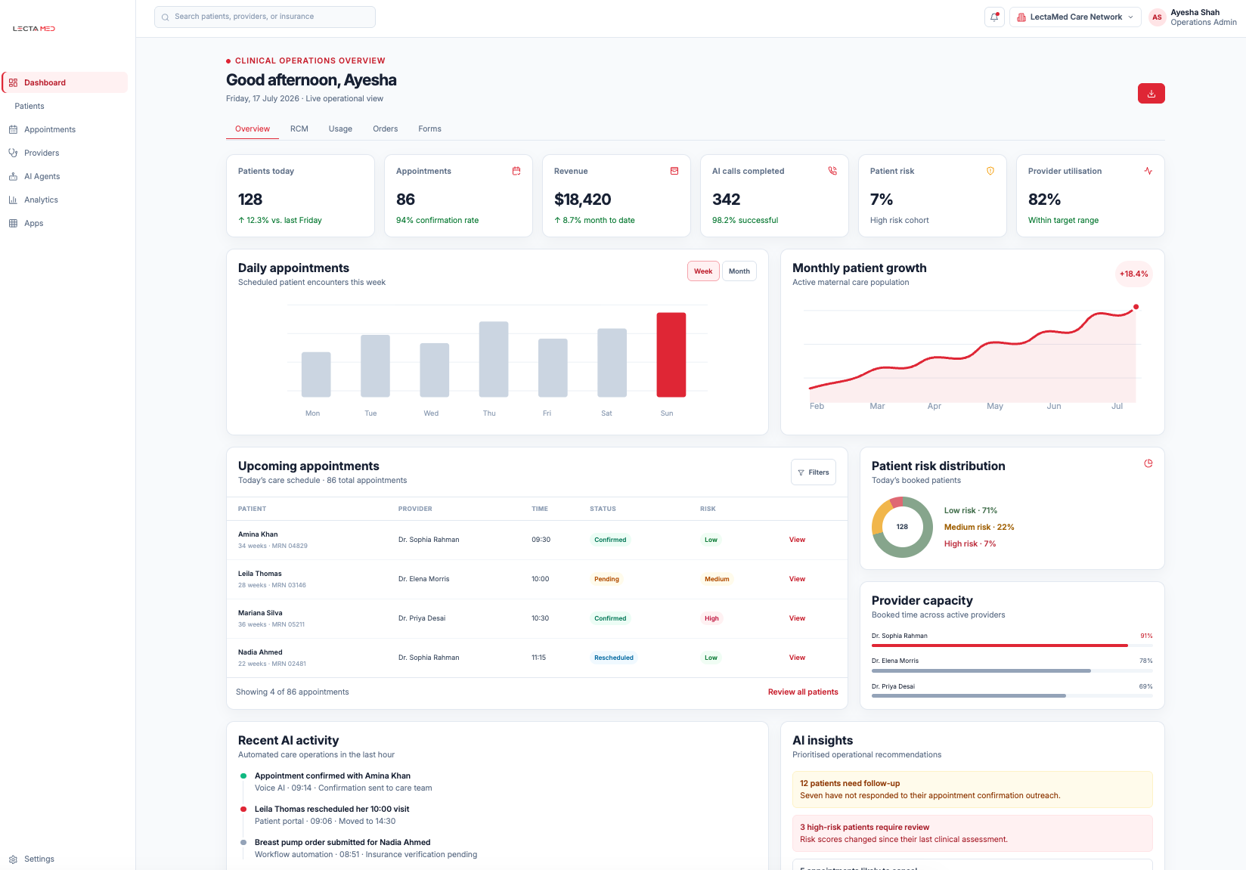1246x870 pixels.
Task: Click 'Medium risk · 22%' legend entry
Action: (x=979, y=528)
